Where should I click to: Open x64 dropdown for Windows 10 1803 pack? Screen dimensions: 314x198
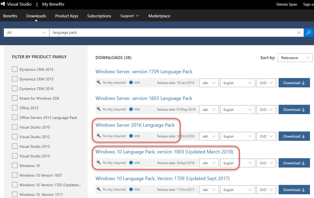point(209,163)
